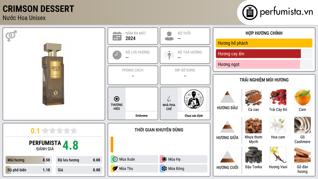Click the Chưa xác định perfumer label

point(194,116)
